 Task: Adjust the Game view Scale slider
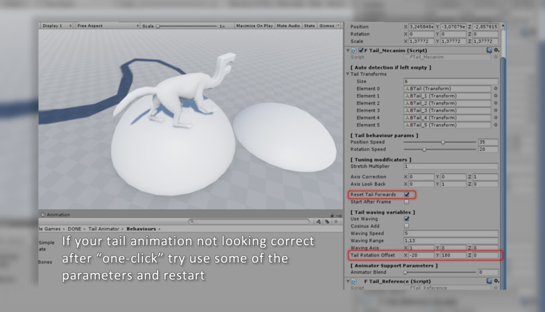pos(187,26)
